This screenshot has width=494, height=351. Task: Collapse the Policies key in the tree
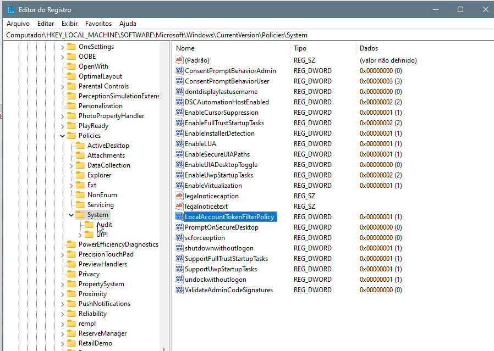pos(62,136)
